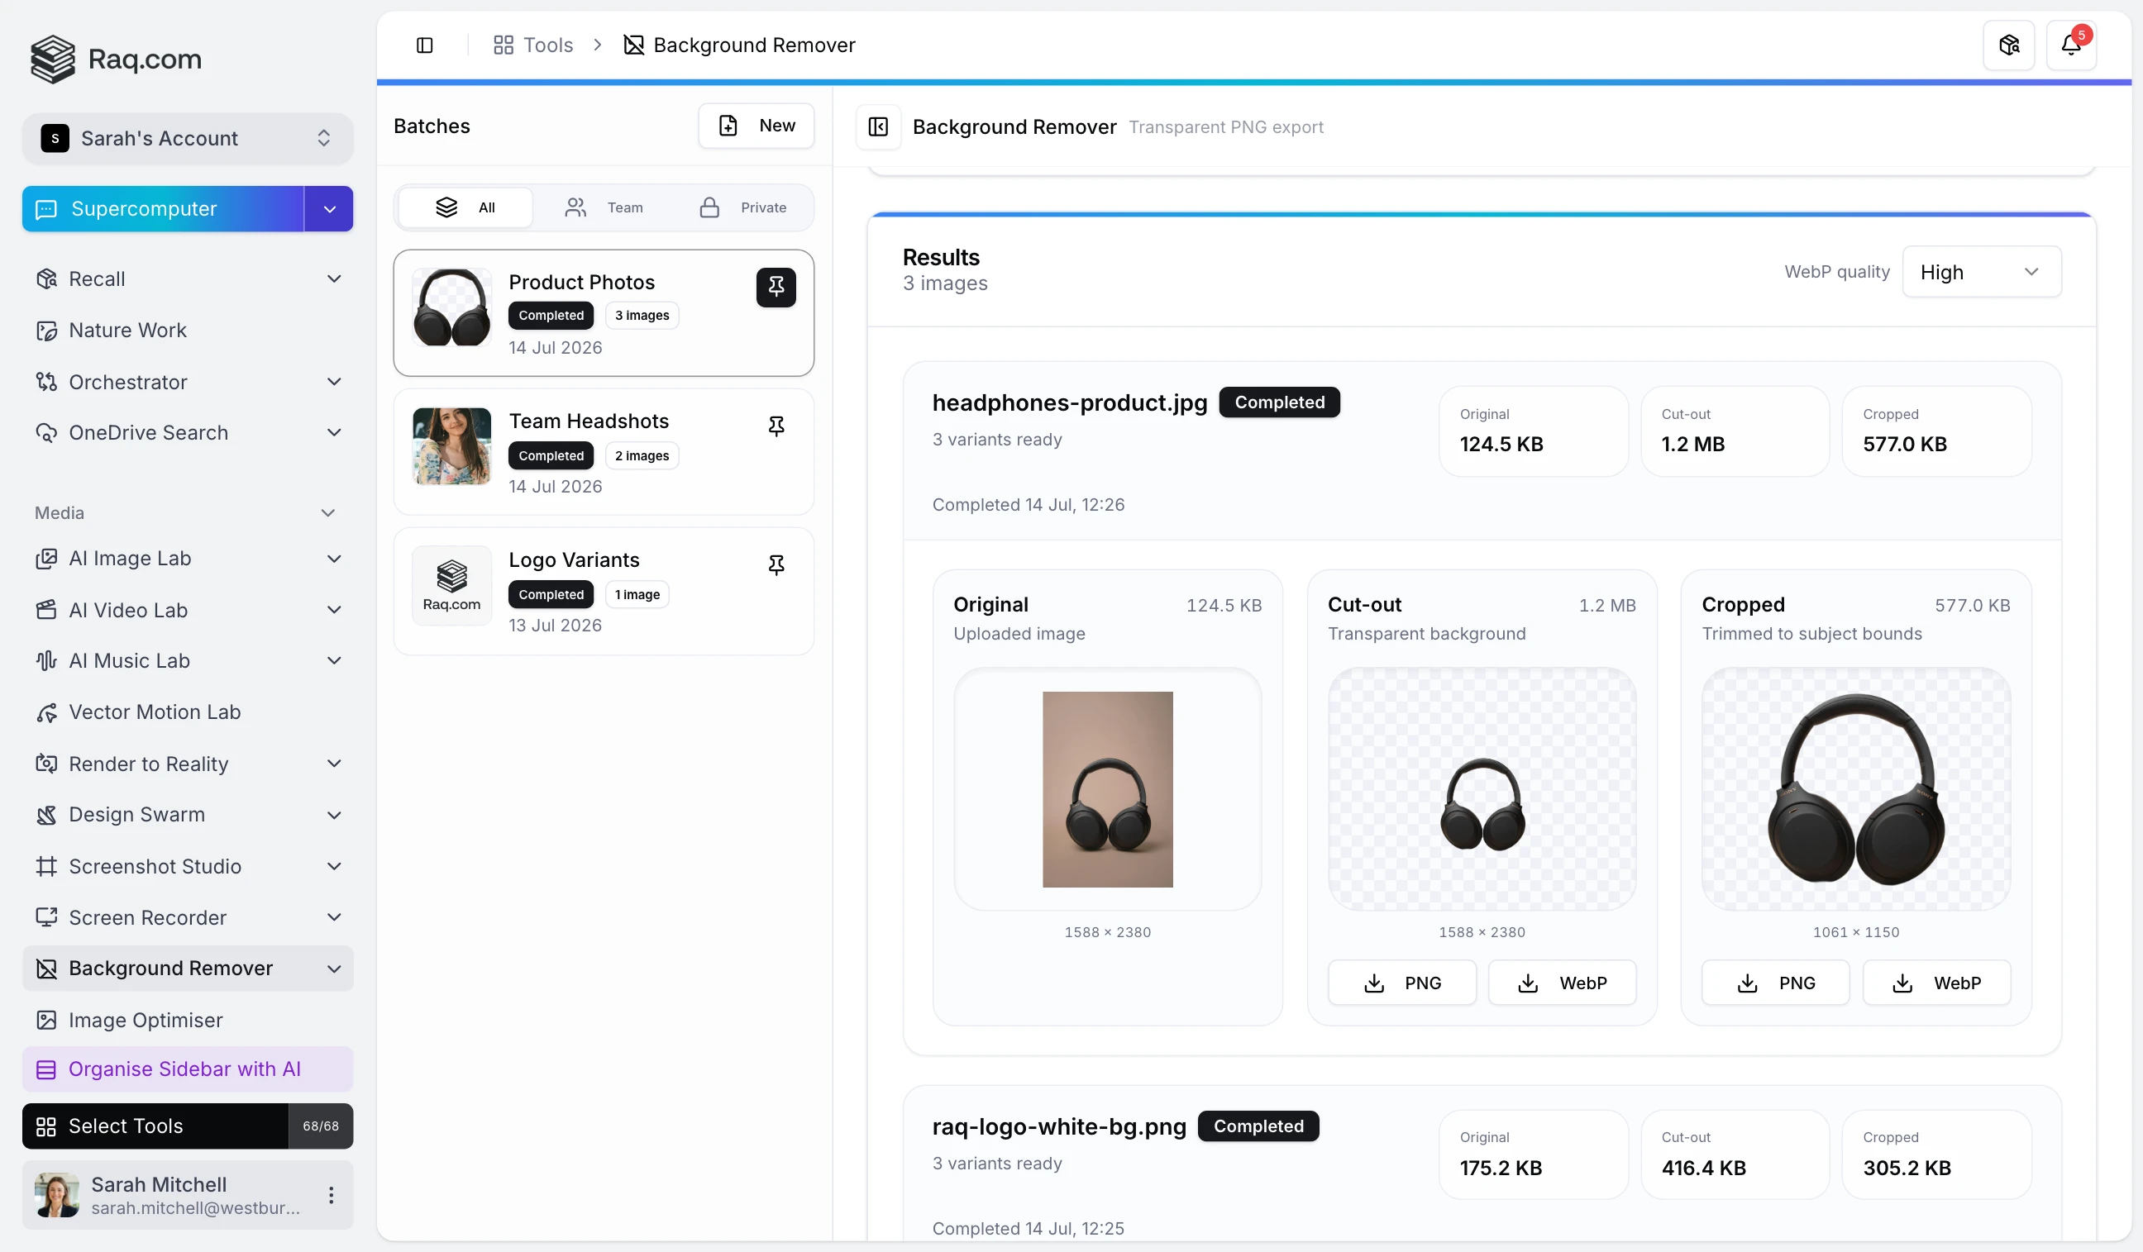Open Sarah Mitchell's three-dot menu

click(331, 1195)
